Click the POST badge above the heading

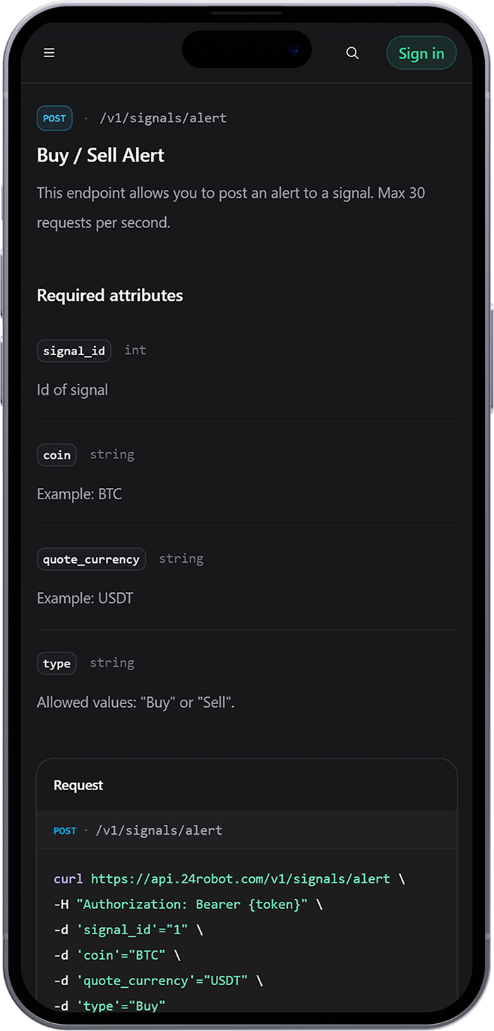click(x=54, y=119)
